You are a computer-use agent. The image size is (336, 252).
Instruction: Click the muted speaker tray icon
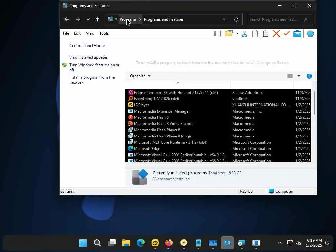[x=298, y=243]
